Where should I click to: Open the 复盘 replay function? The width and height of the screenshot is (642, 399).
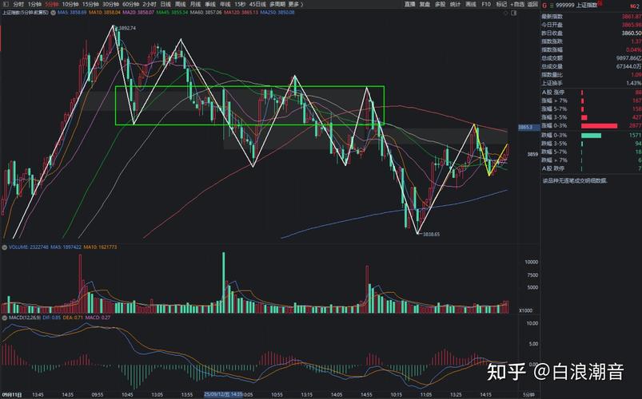pyautogui.click(x=425, y=4)
